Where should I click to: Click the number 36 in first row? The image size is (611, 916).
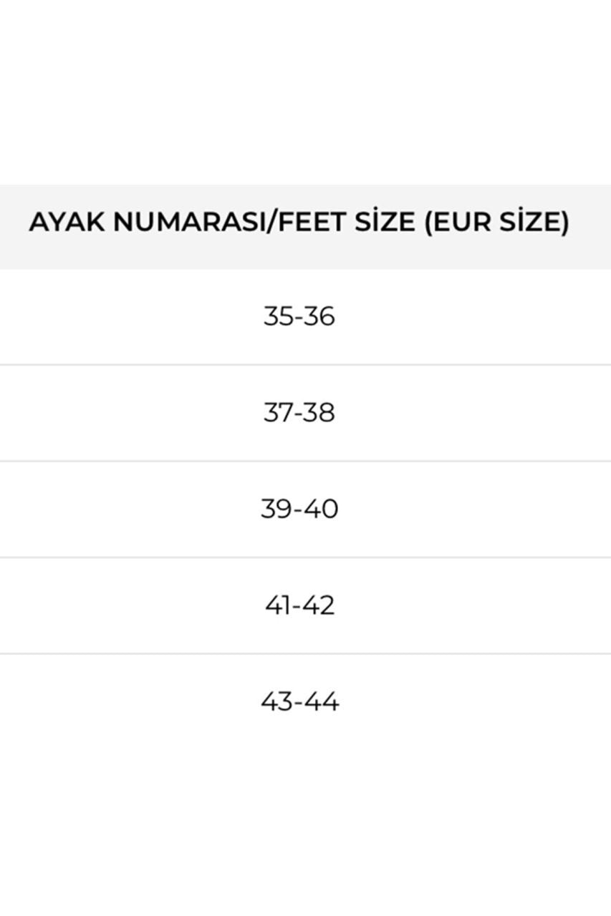(319, 316)
